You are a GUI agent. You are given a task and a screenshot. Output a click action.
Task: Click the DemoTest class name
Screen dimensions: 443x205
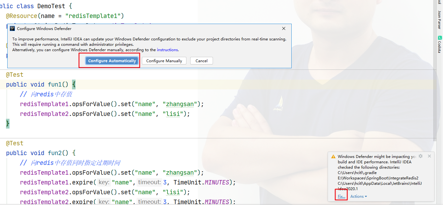tap(51, 6)
